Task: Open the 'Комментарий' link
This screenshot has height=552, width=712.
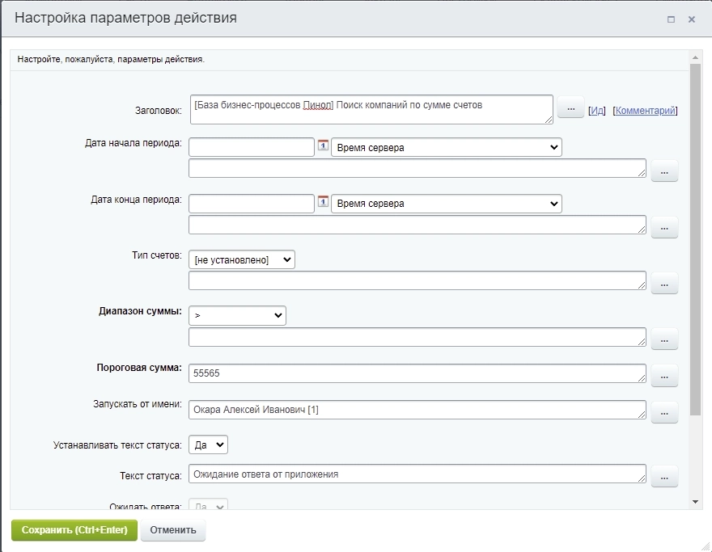Action: pyautogui.click(x=645, y=111)
